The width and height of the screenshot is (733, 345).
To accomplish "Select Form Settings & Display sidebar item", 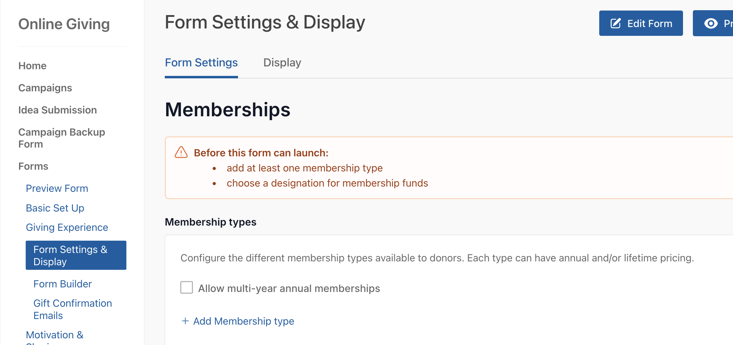I will pyautogui.click(x=76, y=255).
